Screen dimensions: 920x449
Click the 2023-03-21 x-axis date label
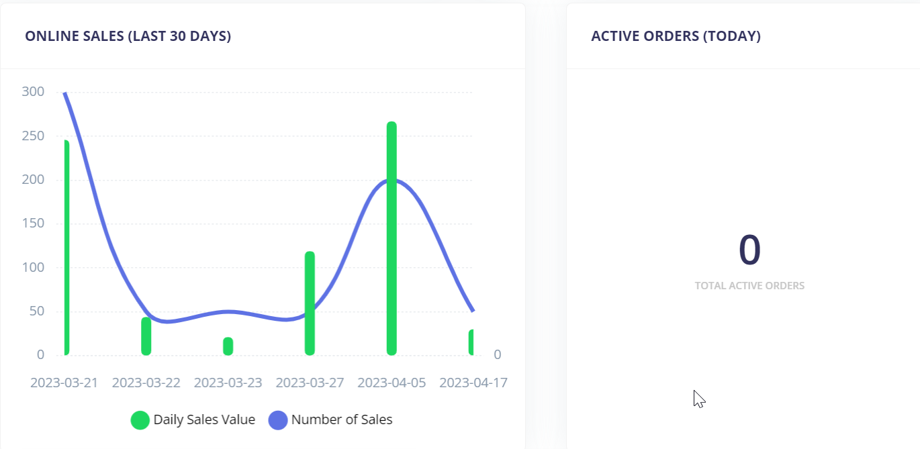tap(64, 383)
